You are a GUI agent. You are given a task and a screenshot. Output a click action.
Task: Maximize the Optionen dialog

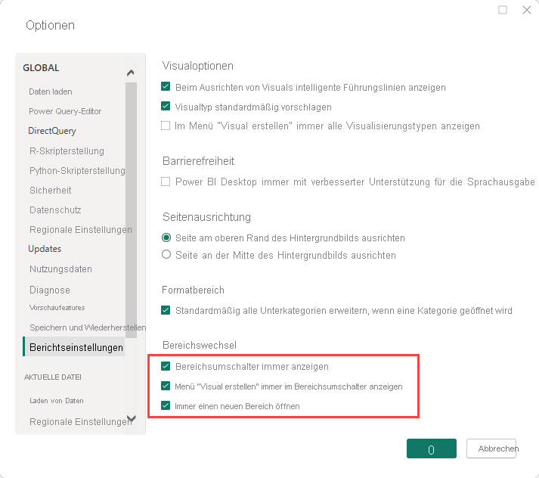point(503,10)
